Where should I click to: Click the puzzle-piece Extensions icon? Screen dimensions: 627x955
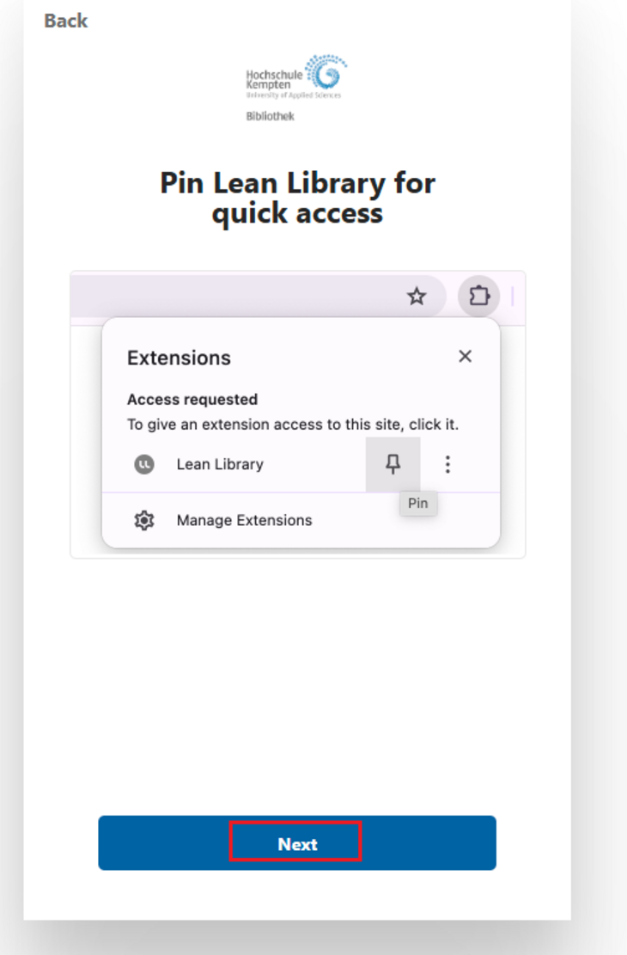(478, 297)
